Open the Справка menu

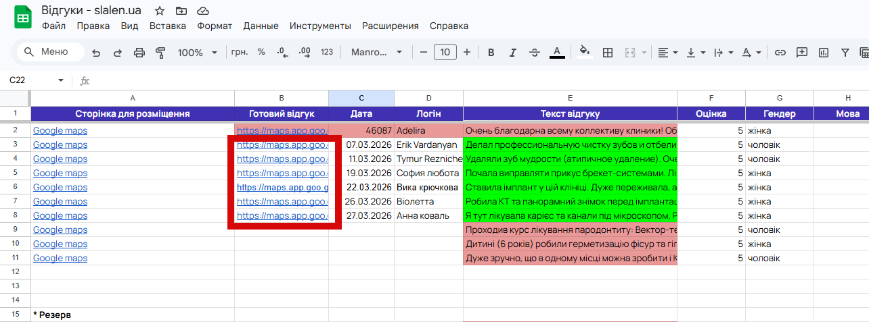[x=449, y=26]
